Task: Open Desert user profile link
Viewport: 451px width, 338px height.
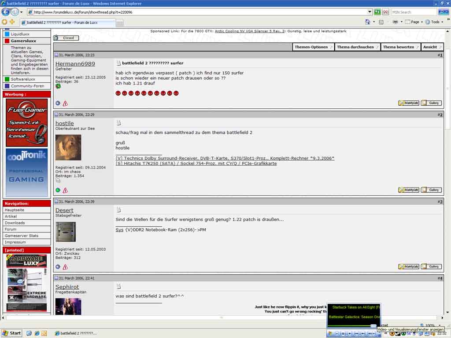Action: click(64, 210)
